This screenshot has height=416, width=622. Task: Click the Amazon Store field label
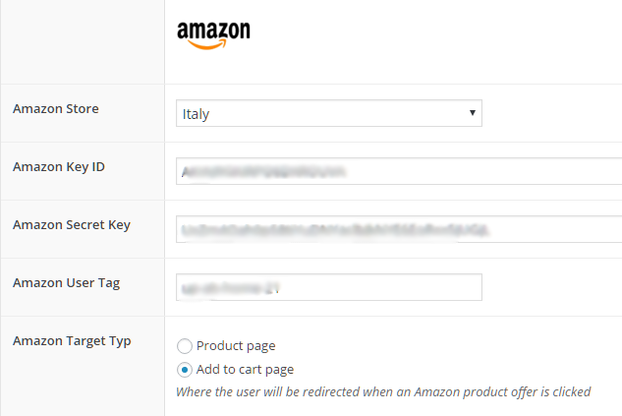point(56,109)
